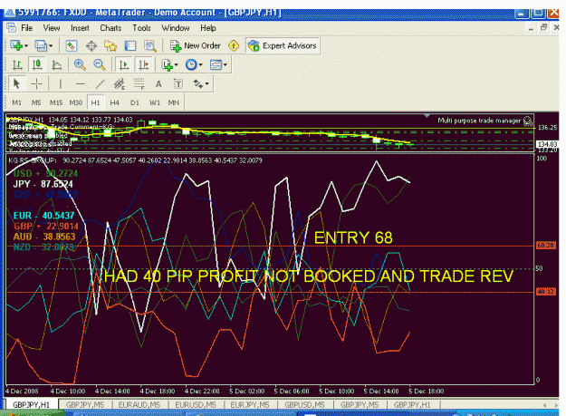
Task: Click the 60.20 level price label
Action: 545,246
